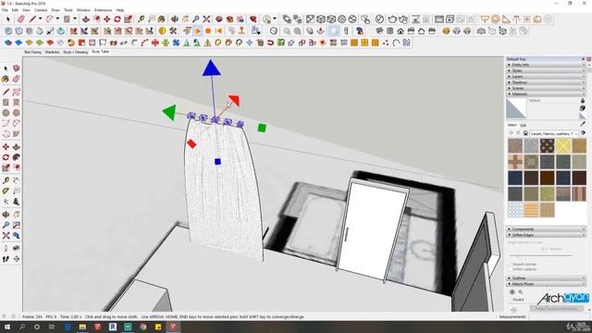Expand the Styles panel
Image resolution: width=592 pixels, height=333 pixels.
pos(546,70)
